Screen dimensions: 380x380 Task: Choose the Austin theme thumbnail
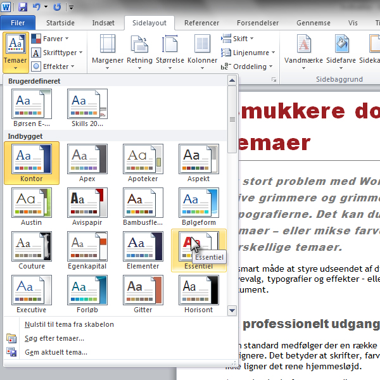tap(32, 206)
